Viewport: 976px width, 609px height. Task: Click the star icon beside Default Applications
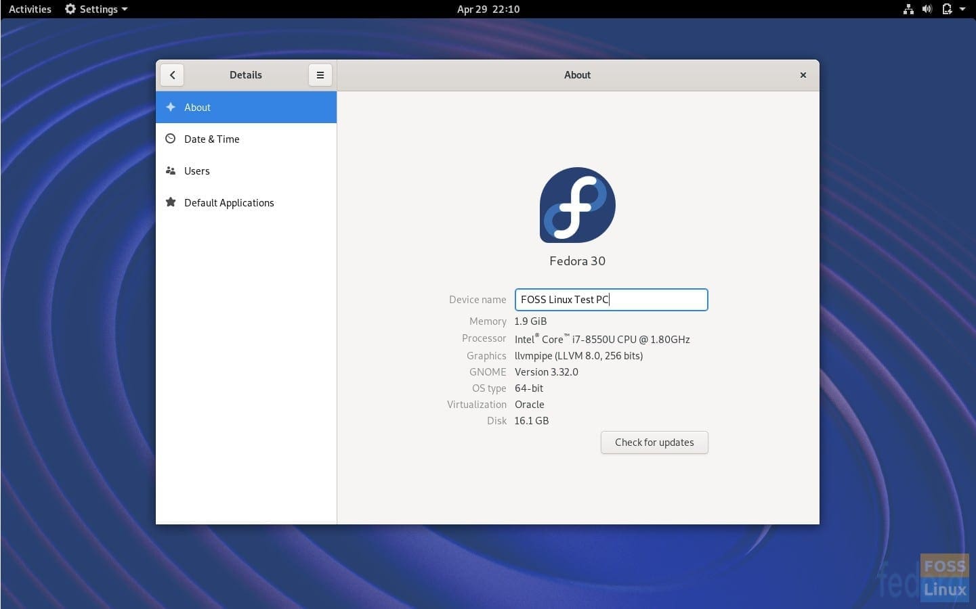click(x=171, y=202)
